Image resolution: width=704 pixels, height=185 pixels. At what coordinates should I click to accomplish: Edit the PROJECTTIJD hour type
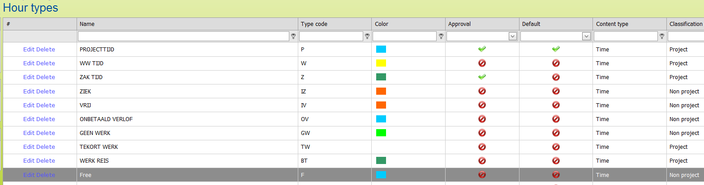[x=29, y=50]
